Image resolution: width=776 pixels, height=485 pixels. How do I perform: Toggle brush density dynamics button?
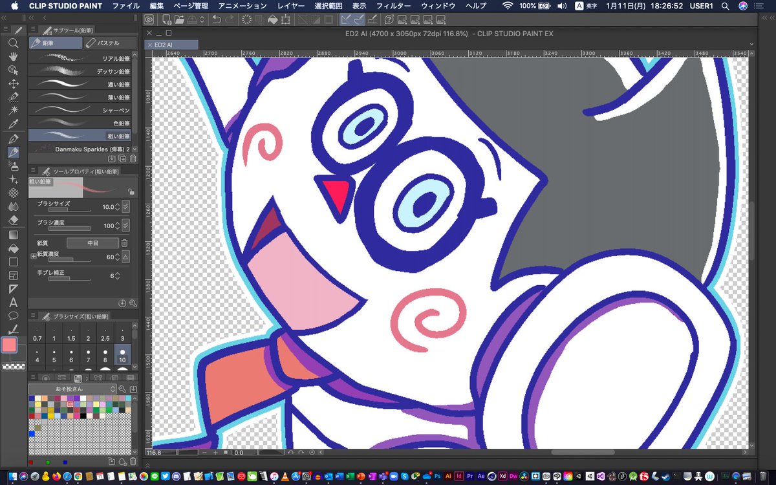pos(126,226)
